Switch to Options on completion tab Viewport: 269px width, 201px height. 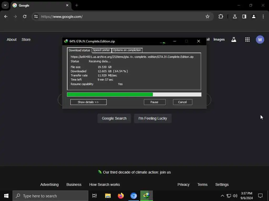pyautogui.click(x=127, y=50)
